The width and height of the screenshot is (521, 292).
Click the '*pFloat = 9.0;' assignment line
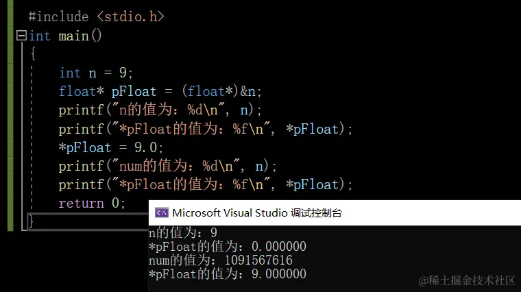(111, 147)
